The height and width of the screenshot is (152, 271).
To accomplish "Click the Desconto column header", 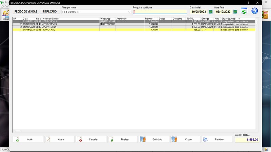I will pos(179,19).
